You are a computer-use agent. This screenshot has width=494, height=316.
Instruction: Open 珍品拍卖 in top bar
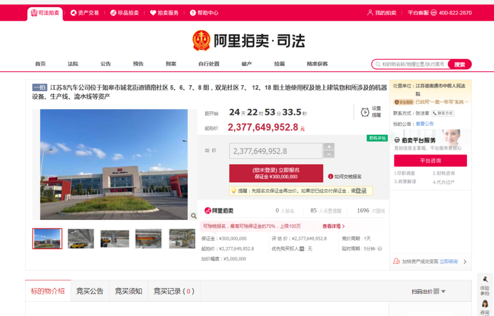point(124,13)
